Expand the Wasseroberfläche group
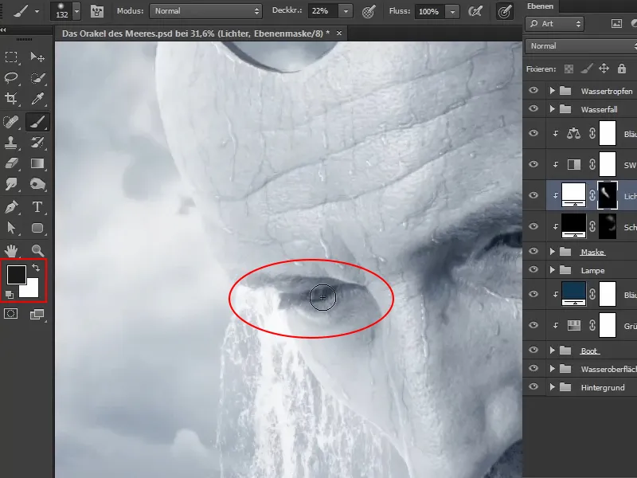Viewport: 637px width, 478px height. click(x=552, y=369)
